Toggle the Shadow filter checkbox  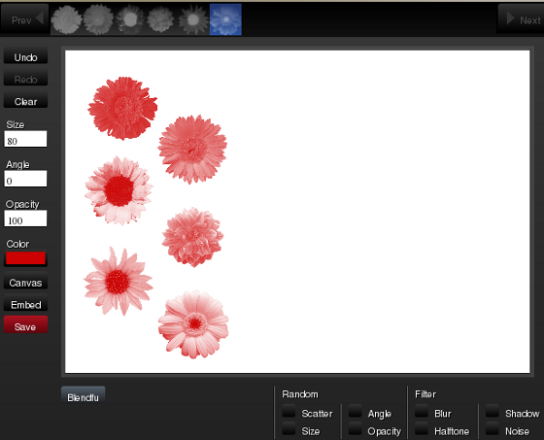pos(492,411)
